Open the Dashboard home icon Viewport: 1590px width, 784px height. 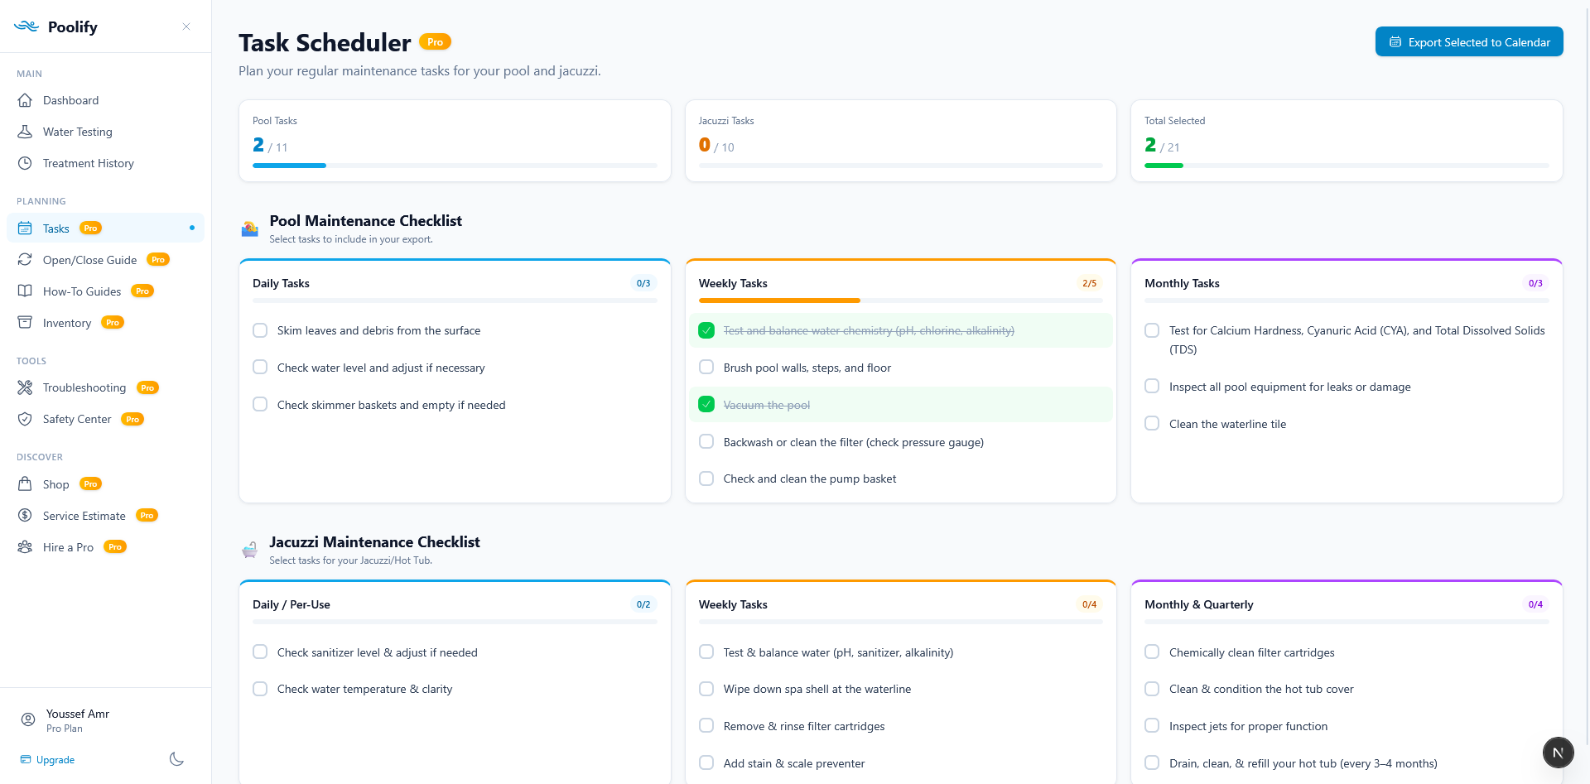tap(26, 100)
